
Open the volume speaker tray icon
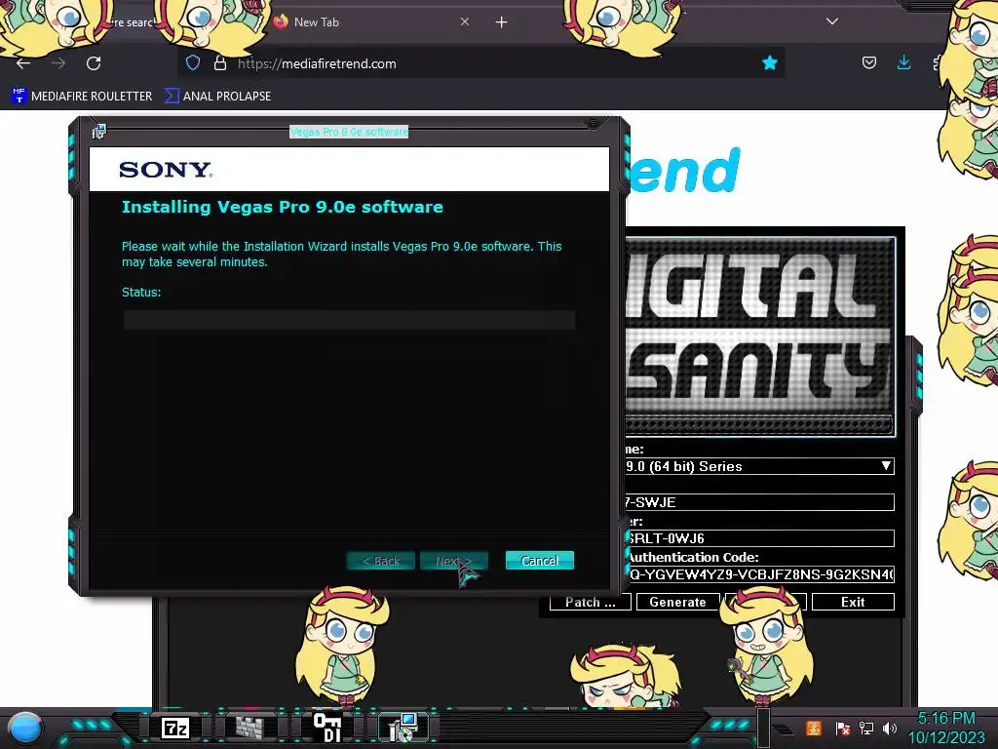[x=890, y=728]
